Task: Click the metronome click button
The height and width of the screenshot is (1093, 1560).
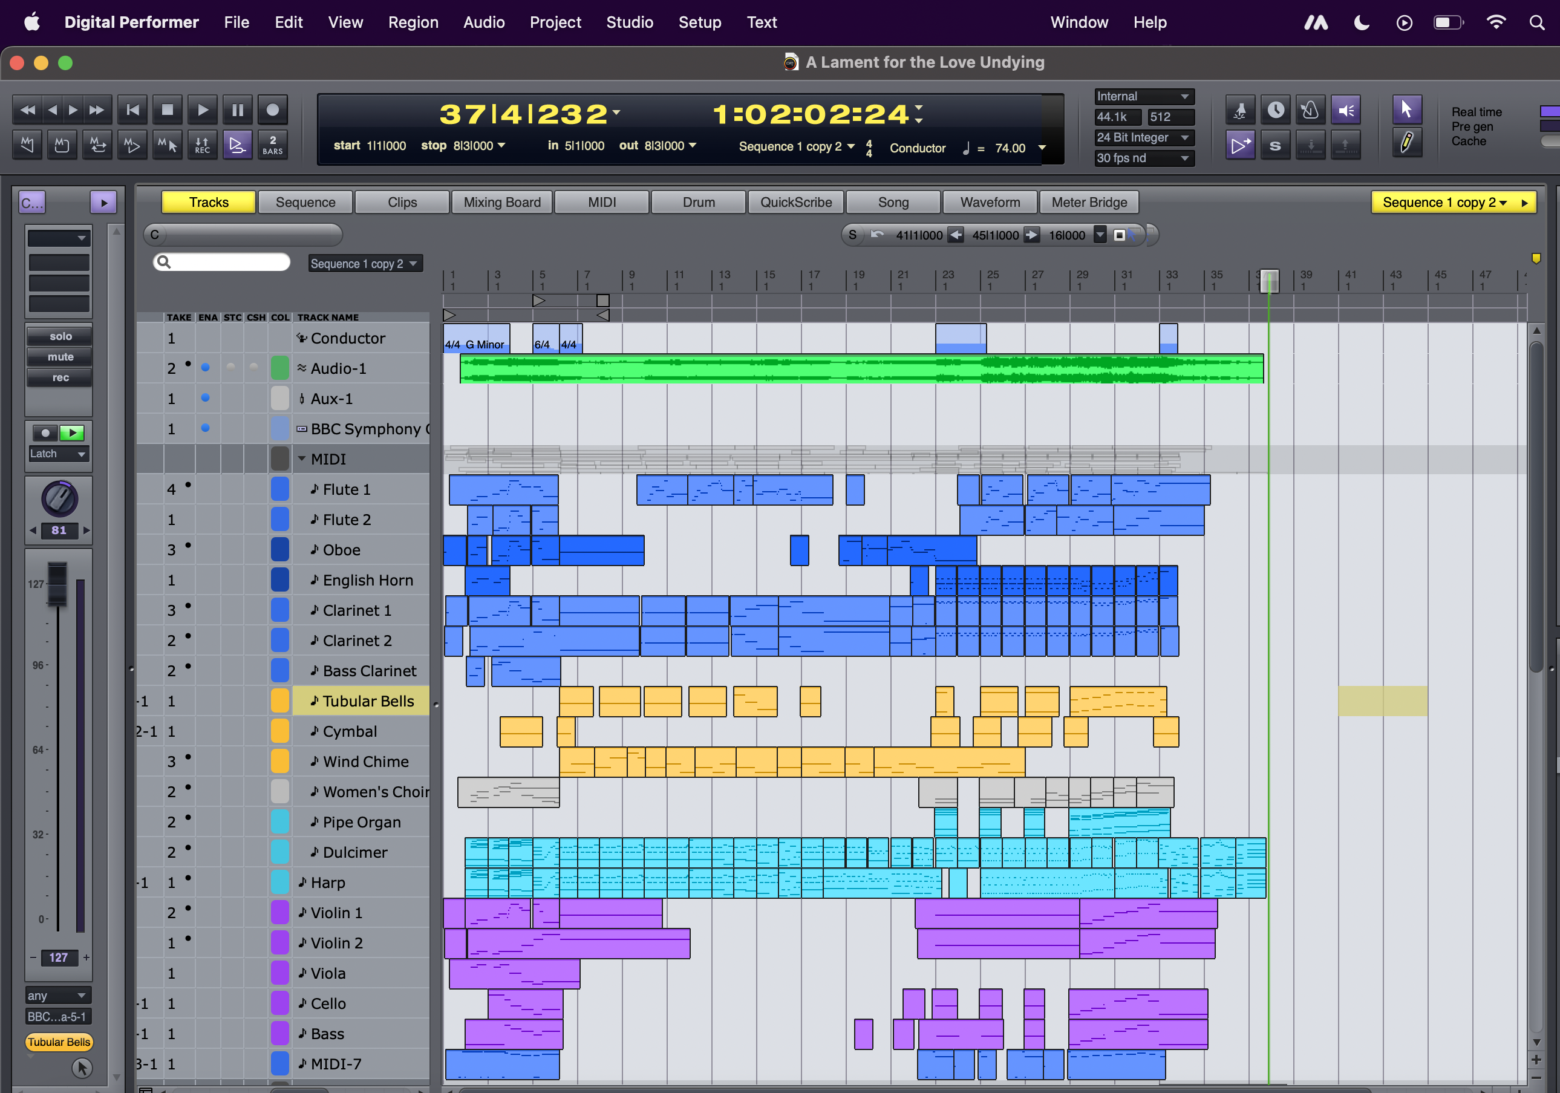Action: (x=1310, y=110)
